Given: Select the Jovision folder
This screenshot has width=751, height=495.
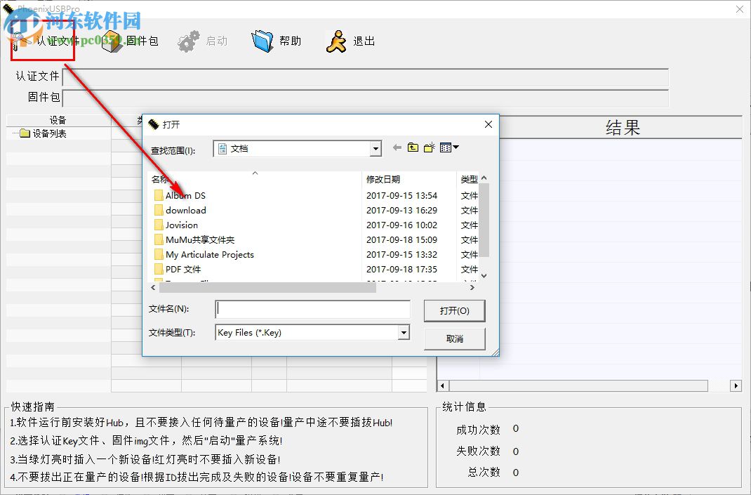Looking at the screenshot, I should [182, 225].
